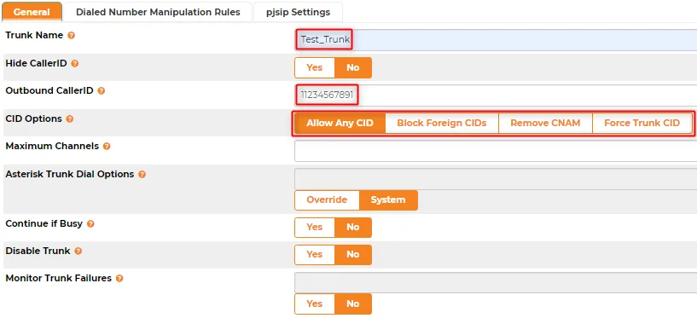Set Hide CallerID to No
This screenshot has width=697, height=318.
click(353, 67)
